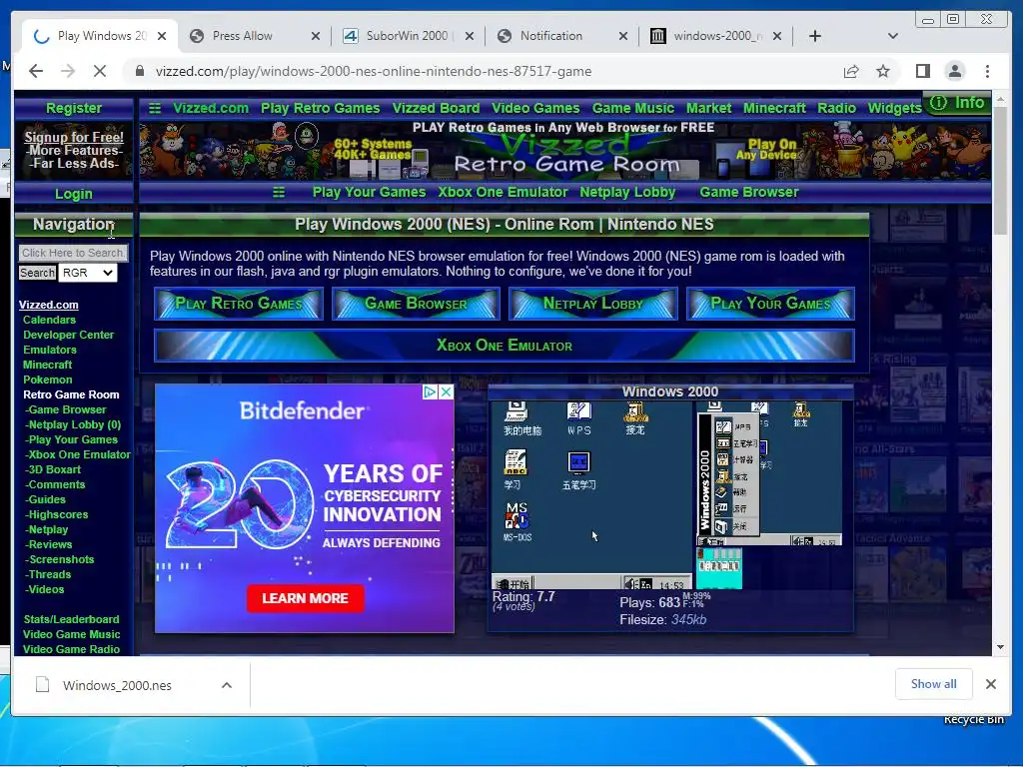
Task: Open Play Retro Games in top menu
Action: [x=321, y=108]
